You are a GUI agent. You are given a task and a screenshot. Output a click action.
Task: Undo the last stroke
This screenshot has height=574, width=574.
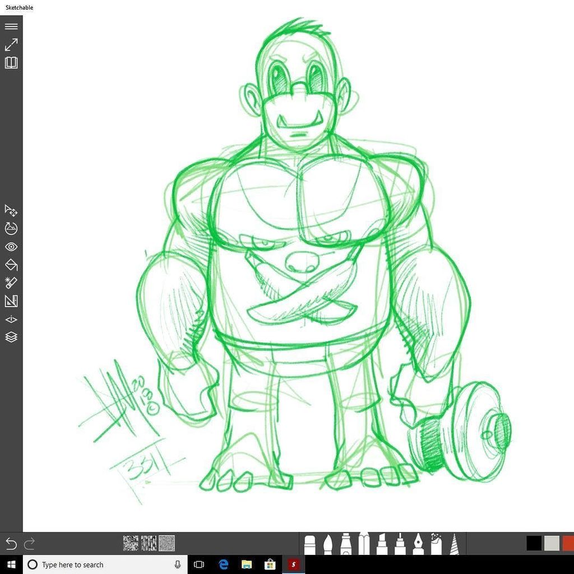coord(11,544)
